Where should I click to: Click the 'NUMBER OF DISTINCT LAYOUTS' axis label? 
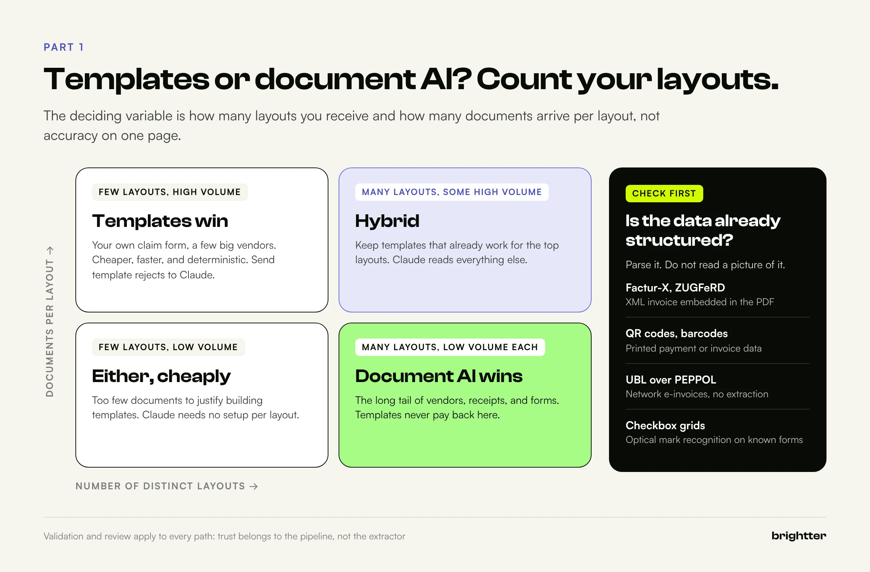(x=167, y=486)
